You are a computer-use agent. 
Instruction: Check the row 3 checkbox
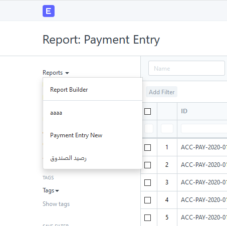coord(147,182)
